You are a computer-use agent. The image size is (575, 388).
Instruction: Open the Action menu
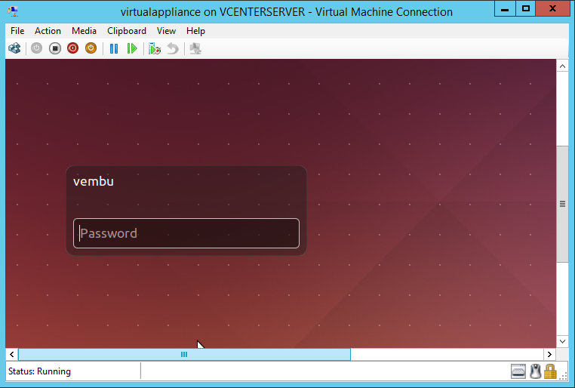pos(48,31)
